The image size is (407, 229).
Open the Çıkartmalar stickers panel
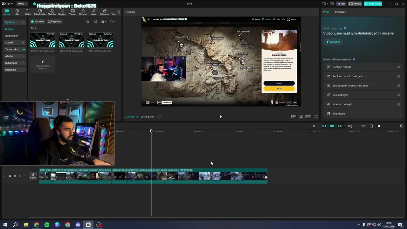coord(40,12)
